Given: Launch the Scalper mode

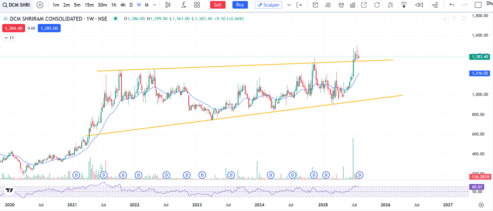Looking at the screenshot, I should [x=268, y=5].
